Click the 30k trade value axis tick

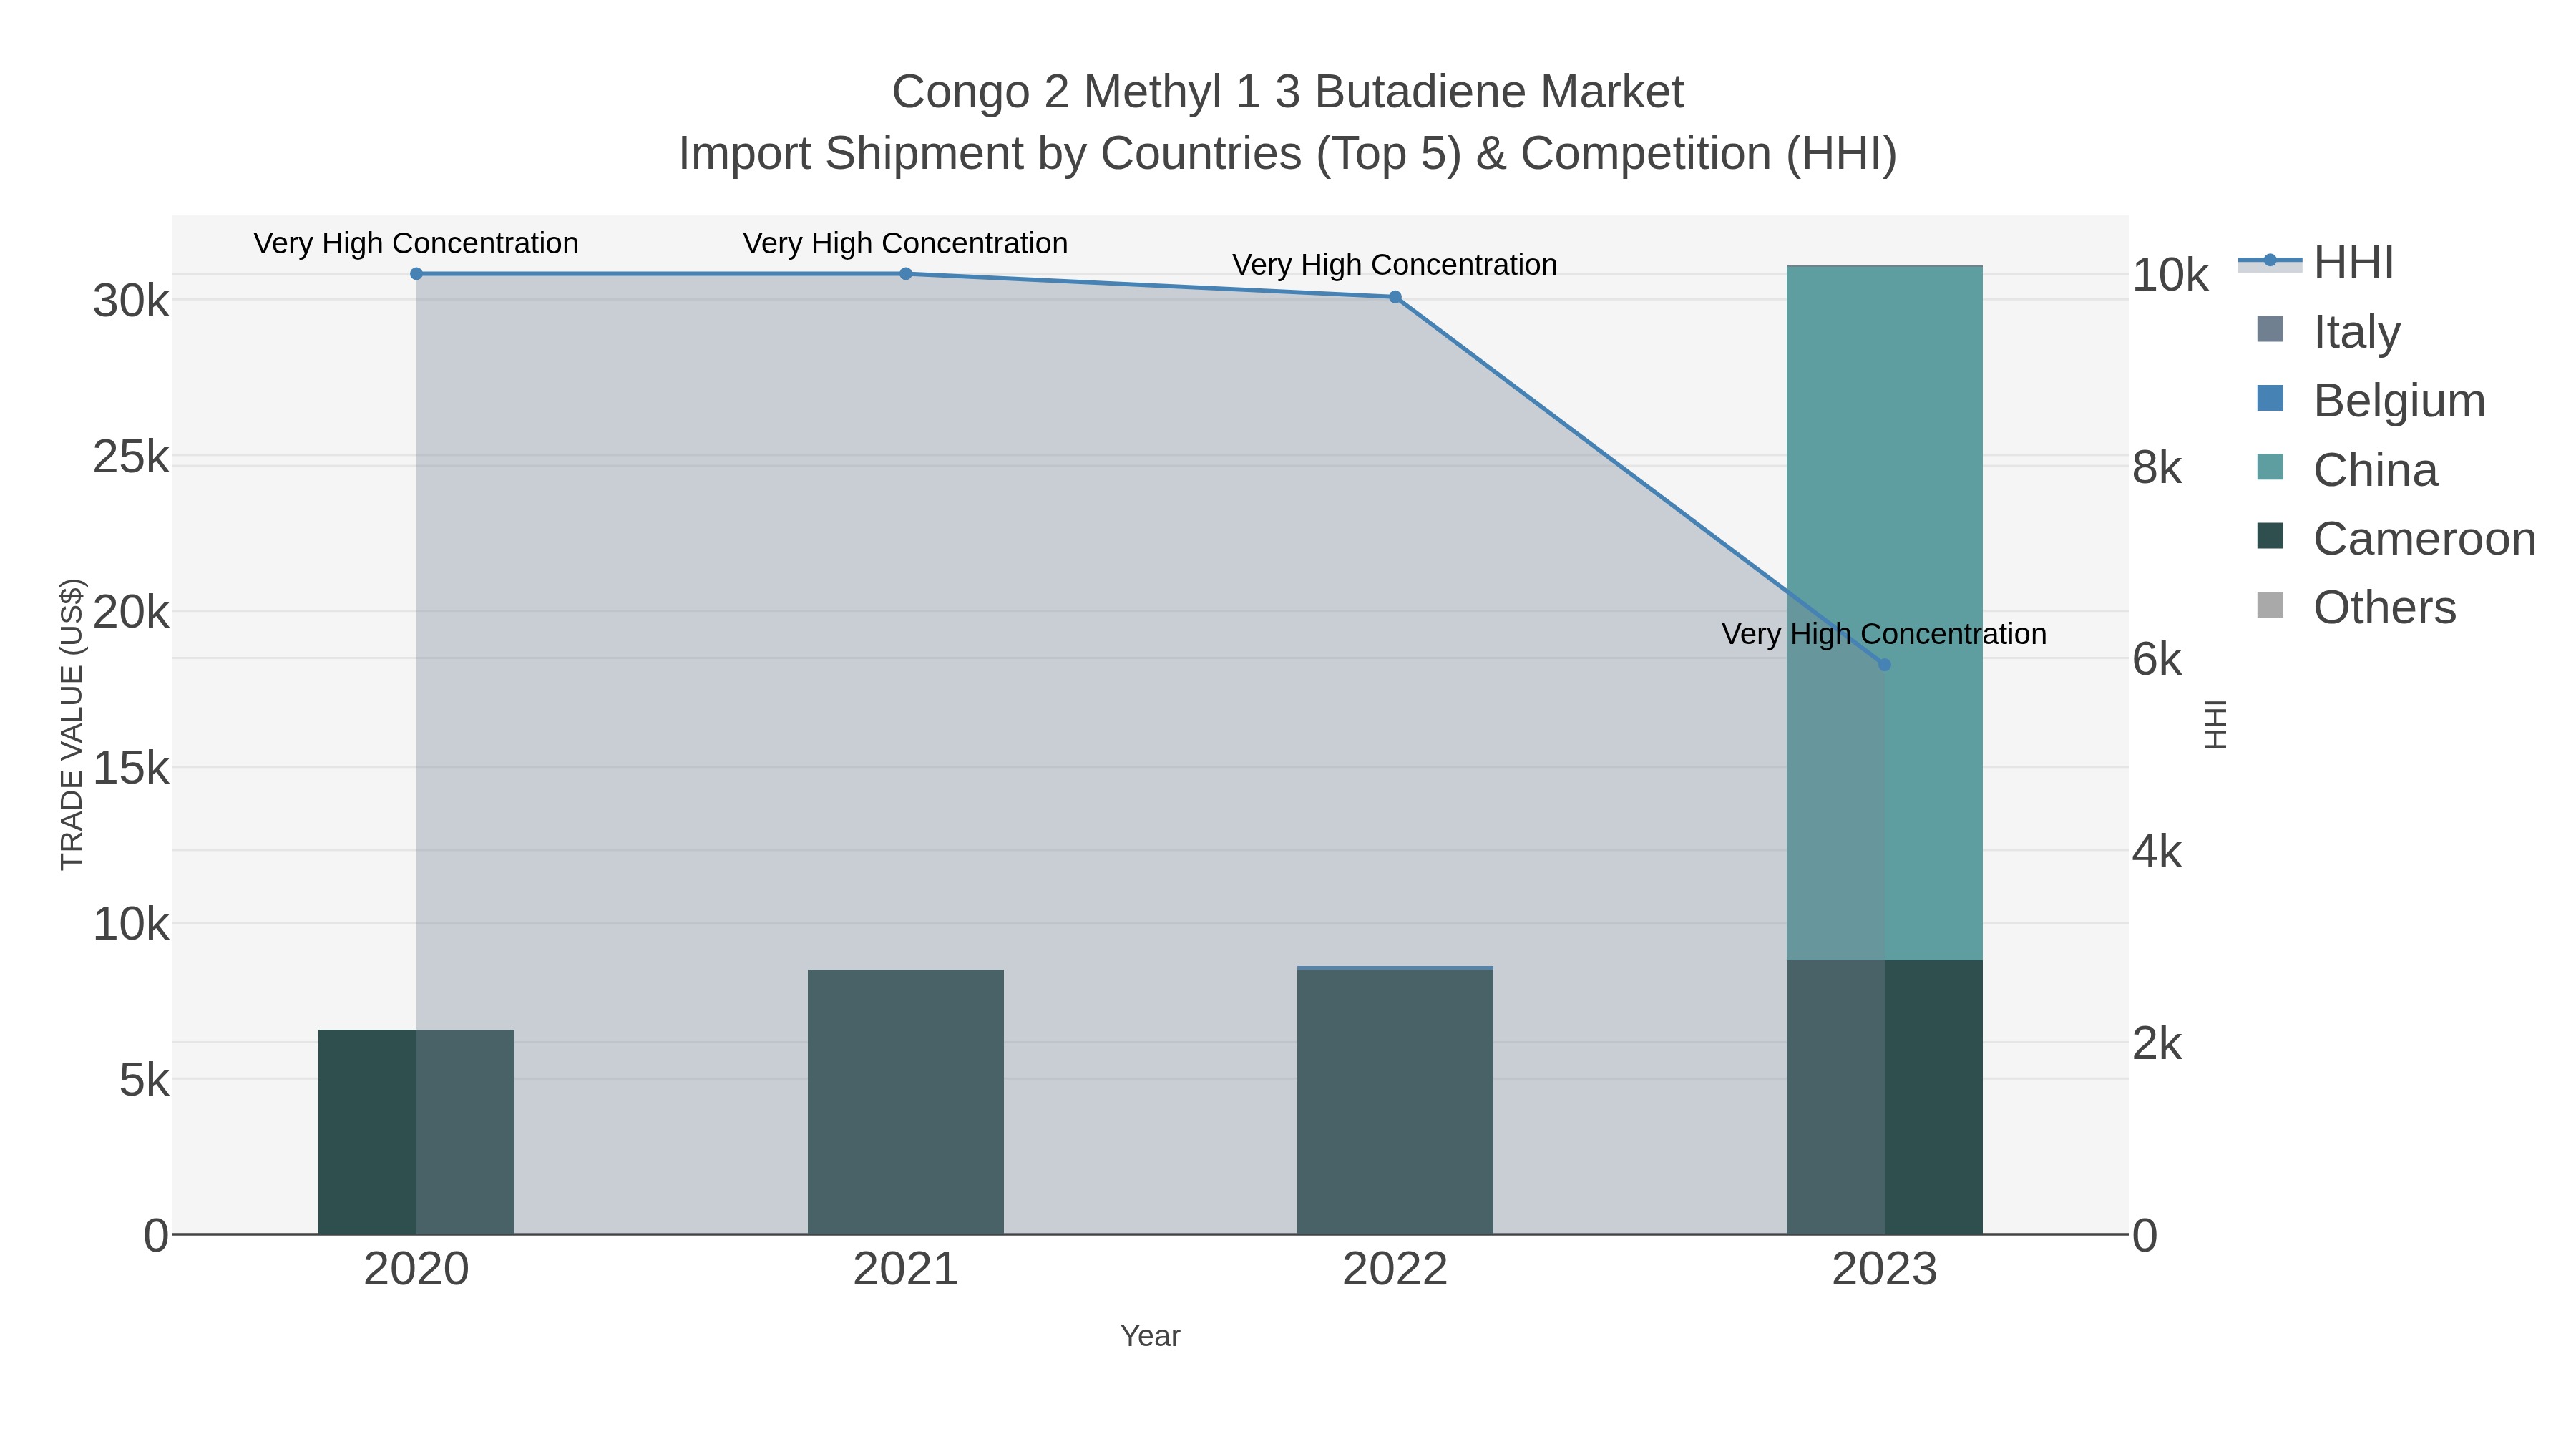coord(131,300)
